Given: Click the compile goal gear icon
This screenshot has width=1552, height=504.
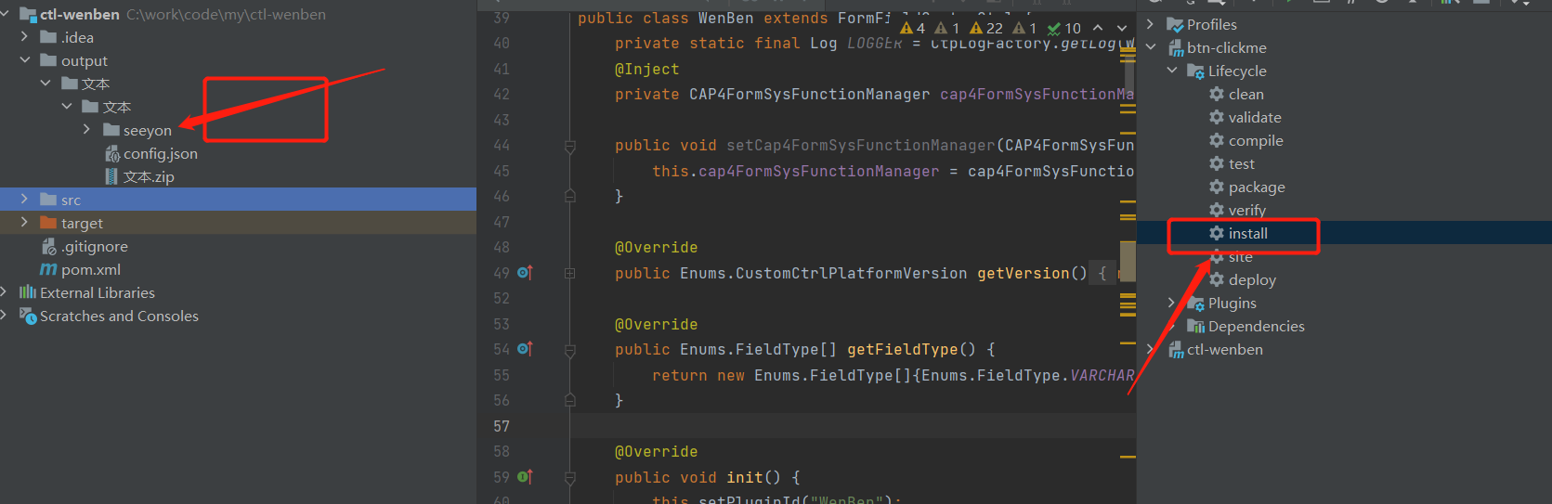Looking at the screenshot, I should click(1216, 140).
